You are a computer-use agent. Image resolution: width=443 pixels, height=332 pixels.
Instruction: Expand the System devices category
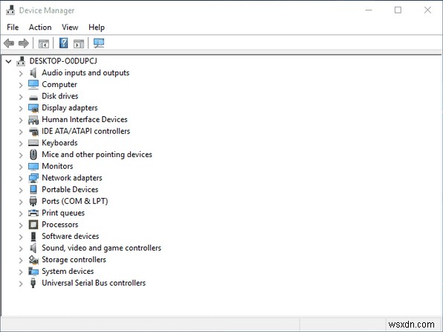tap(21, 272)
